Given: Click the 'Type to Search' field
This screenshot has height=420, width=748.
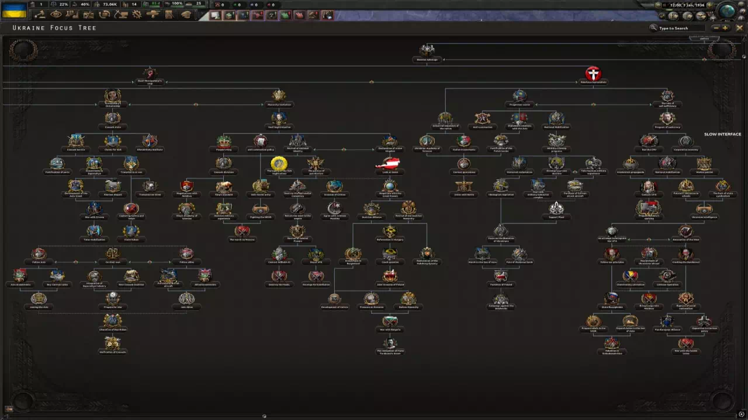Looking at the screenshot, I should (x=678, y=28).
